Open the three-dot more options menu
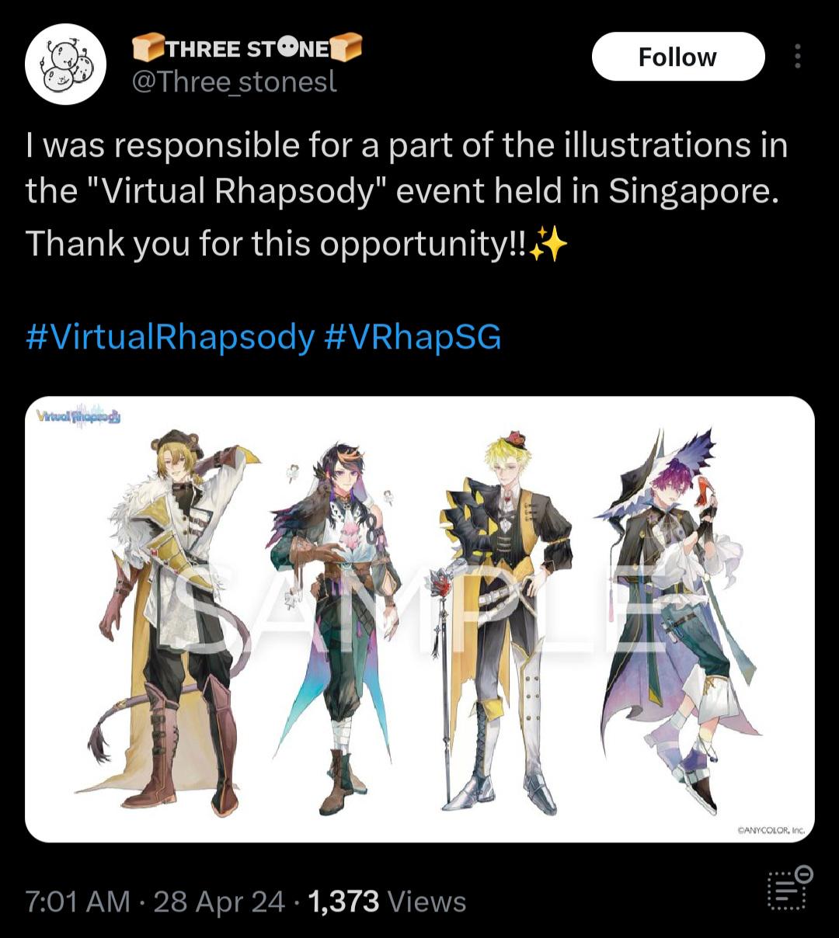The image size is (839, 938). pos(797,57)
